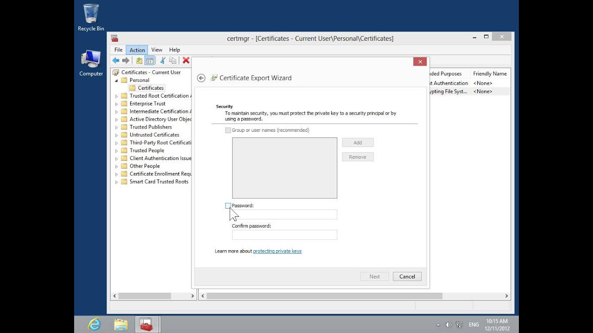The image size is (593, 333).
Task: Open File Explorer from the taskbar
Action: [121, 324]
